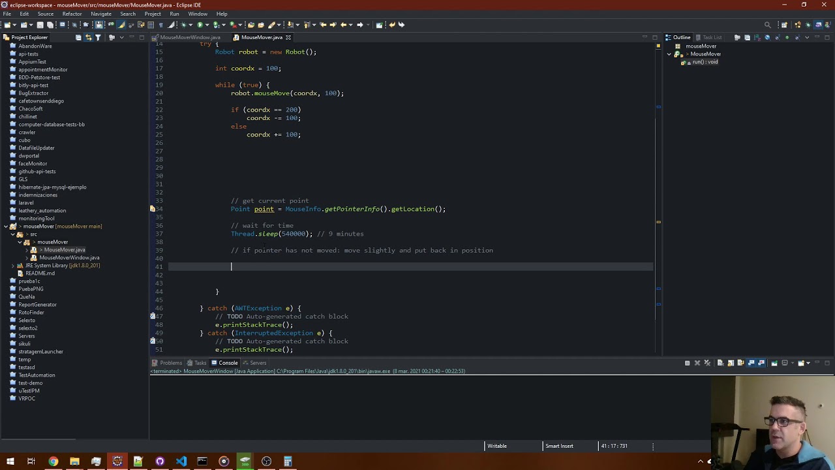This screenshot has height=470, width=835.
Task: Collapse the src folder node
Action: point(12,234)
